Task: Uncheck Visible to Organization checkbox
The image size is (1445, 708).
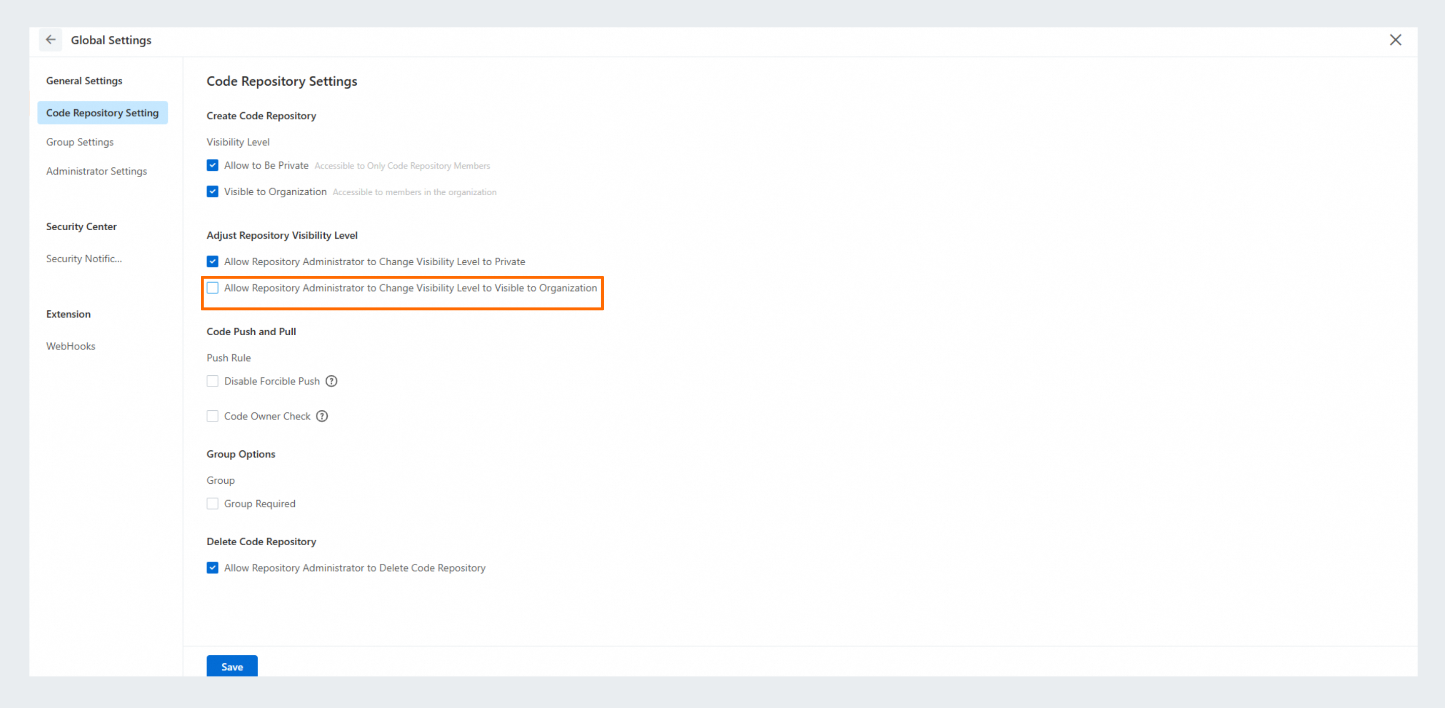Action: tap(213, 192)
